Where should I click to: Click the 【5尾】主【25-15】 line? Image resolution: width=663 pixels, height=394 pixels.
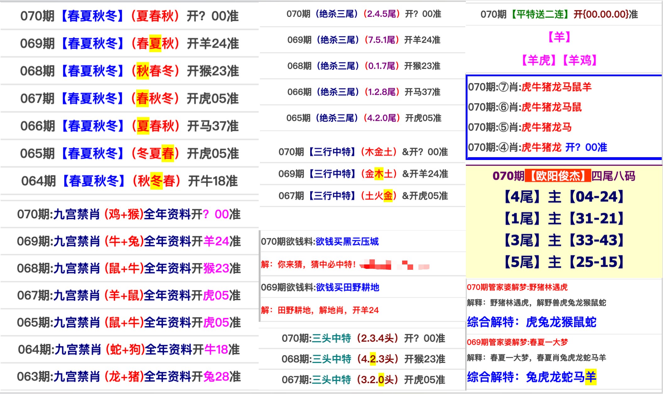564,262
